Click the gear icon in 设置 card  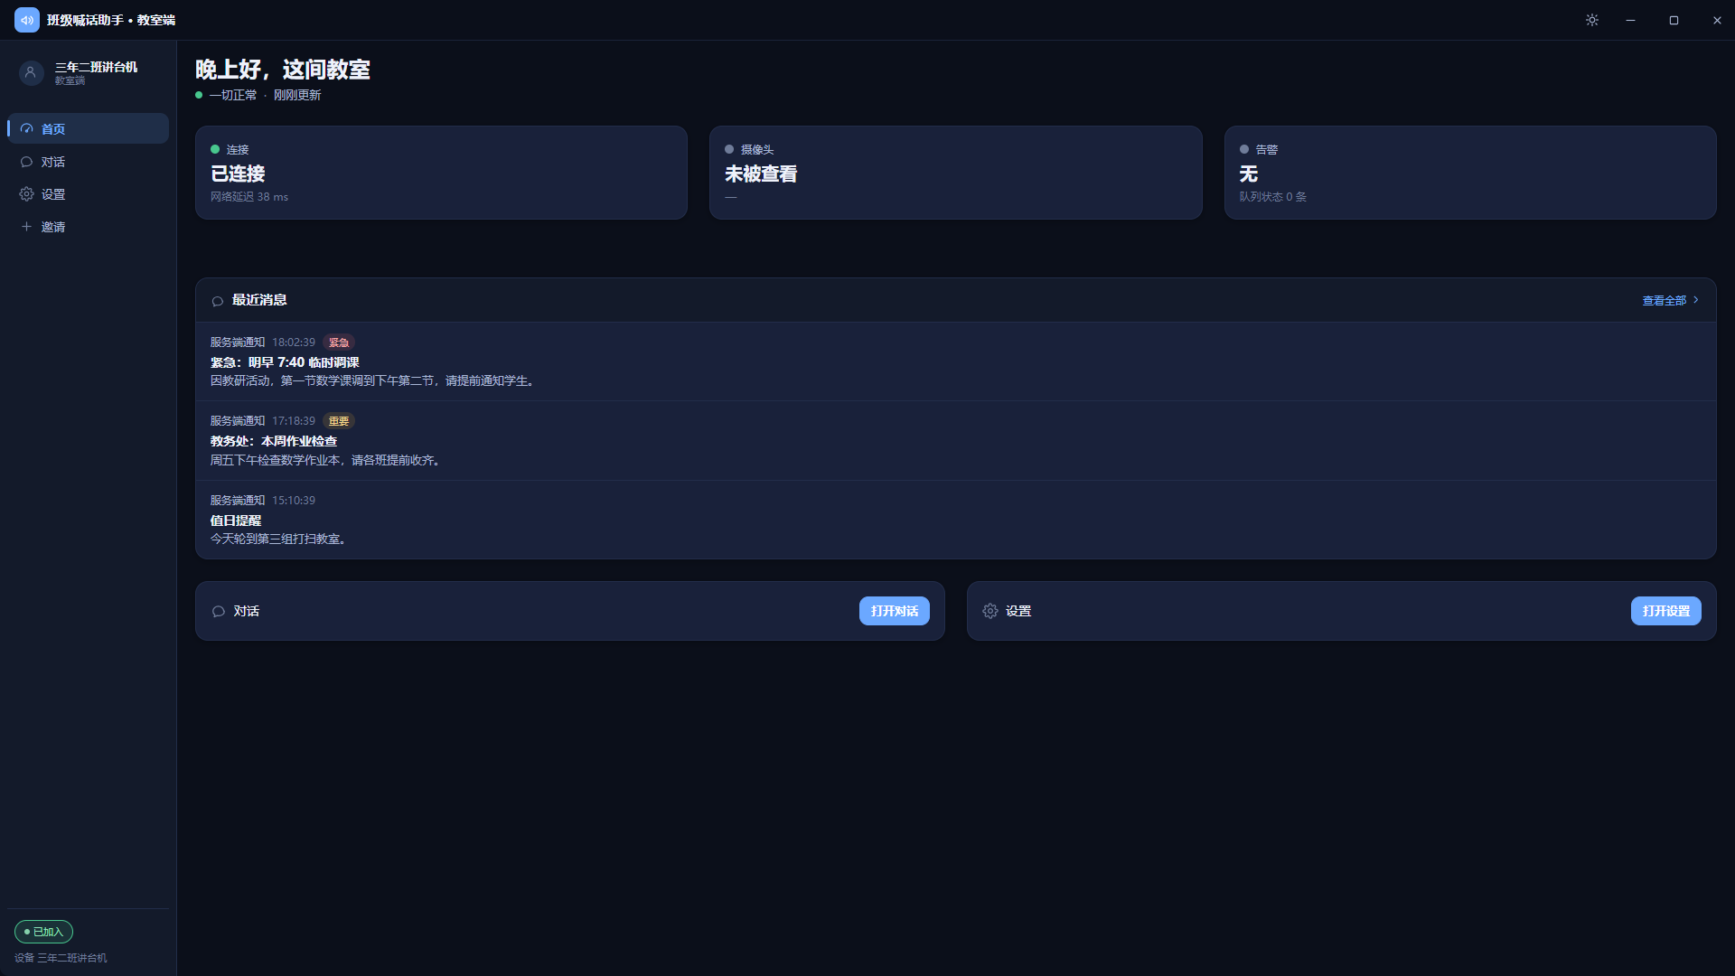tap(990, 612)
